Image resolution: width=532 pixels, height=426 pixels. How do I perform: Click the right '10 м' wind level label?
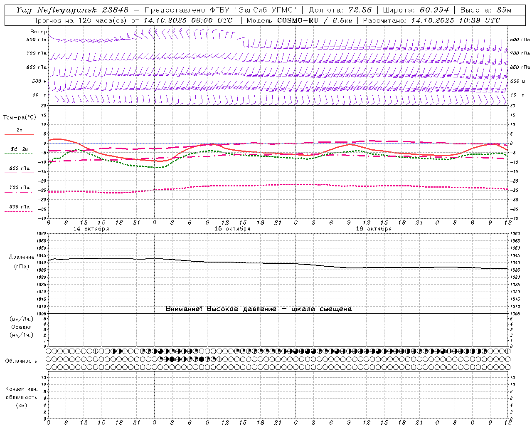(x=517, y=95)
